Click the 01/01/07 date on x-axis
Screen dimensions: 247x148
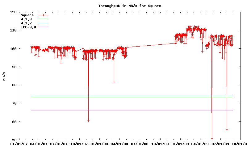tap(19, 144)
